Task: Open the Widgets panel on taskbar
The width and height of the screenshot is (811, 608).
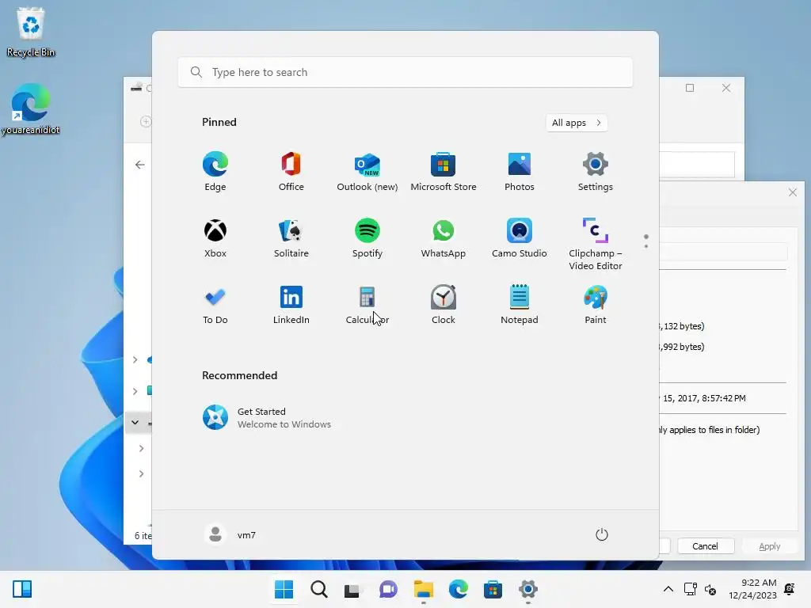Action: (22, 589)
